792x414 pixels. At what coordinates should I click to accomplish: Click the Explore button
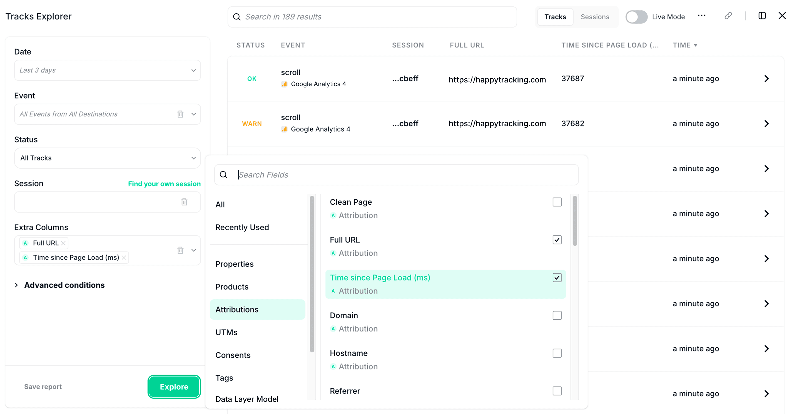pos(174,387)
